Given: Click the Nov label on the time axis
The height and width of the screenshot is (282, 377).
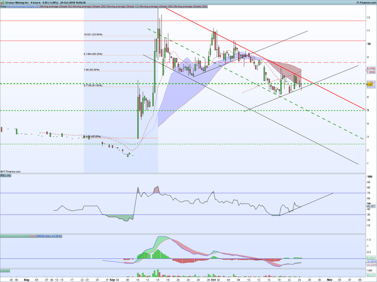Looking at the screenshot, I should pos(329,280).
